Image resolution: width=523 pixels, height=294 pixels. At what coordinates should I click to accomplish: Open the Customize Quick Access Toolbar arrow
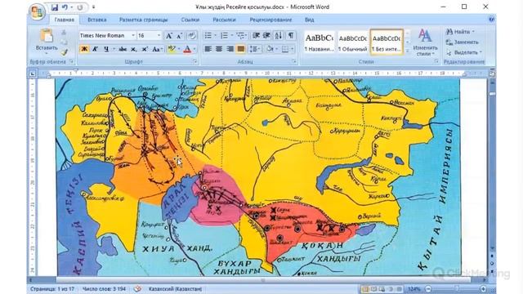[x=93, y=7]
